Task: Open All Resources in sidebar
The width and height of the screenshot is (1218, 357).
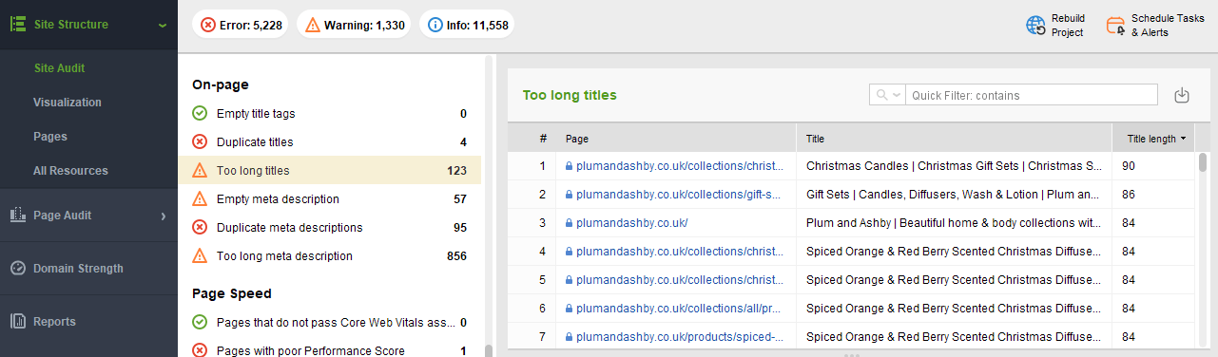Action: pyautogui.click(x=70, y=171)
